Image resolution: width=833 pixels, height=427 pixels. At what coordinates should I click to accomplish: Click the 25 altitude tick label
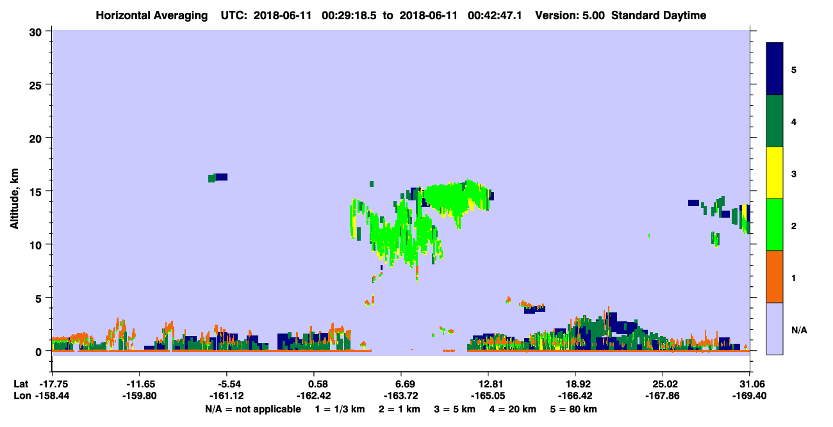click(37, 85)
